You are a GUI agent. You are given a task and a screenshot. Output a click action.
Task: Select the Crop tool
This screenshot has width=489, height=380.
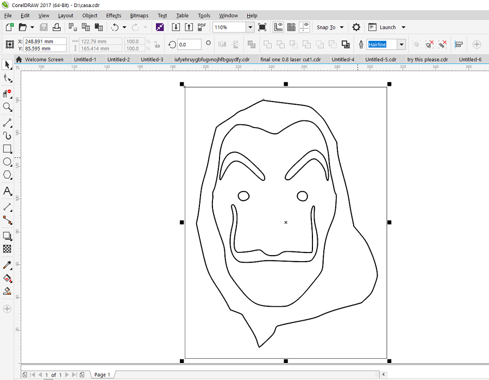[7, 93]
